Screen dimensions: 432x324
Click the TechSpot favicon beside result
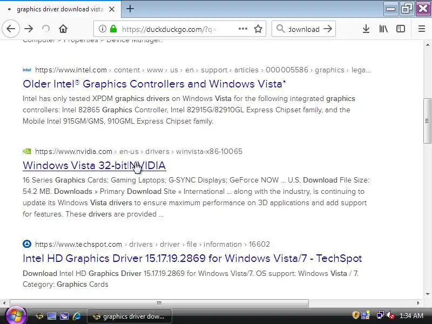point(26,244)
